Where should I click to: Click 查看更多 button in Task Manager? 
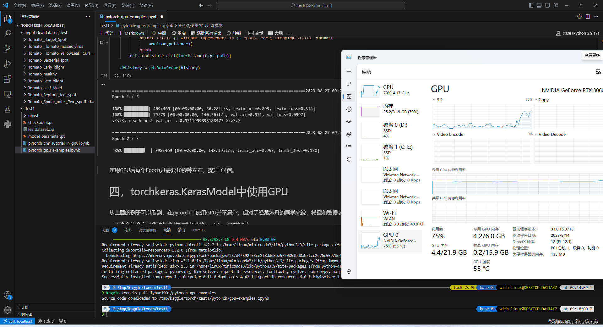click(592, 55)
